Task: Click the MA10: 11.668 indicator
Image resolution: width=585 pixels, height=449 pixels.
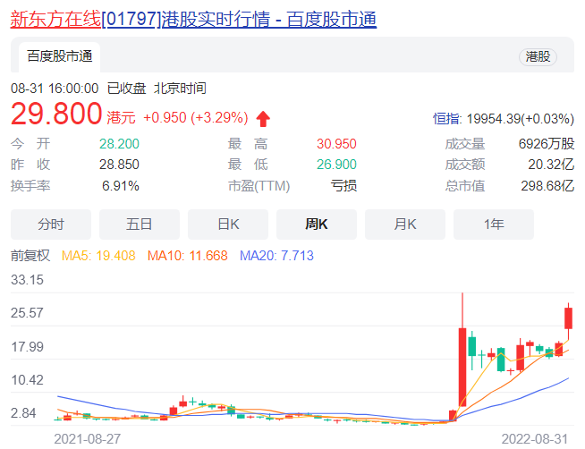Action: point(188,256)
